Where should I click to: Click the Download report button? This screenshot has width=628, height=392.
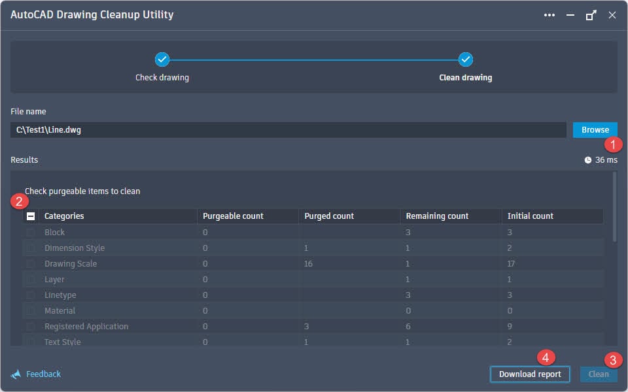click(x=530, y=374)
